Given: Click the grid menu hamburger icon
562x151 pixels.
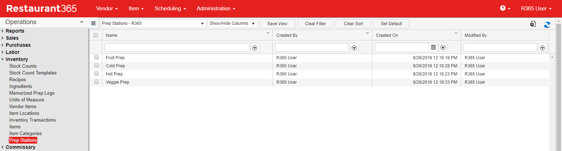Looking at the screenshot, I should pyautogui.click(x=93, y=23).
